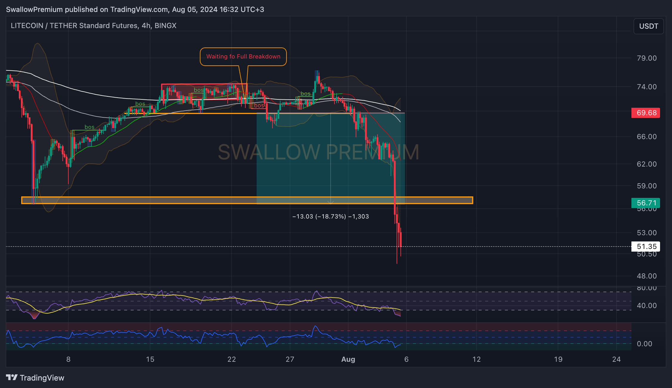Click the '19' date on time axis
This screenshot has width=672, height=388.
pyautogui.click(x=558, y=359)
